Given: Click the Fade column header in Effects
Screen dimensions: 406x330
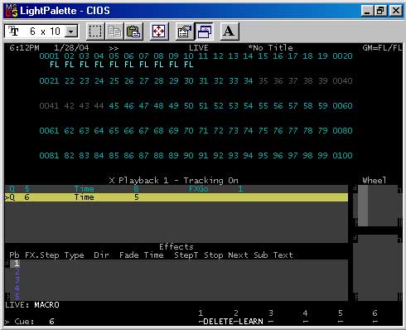Looking at the screenshot, I should [129, 255].
